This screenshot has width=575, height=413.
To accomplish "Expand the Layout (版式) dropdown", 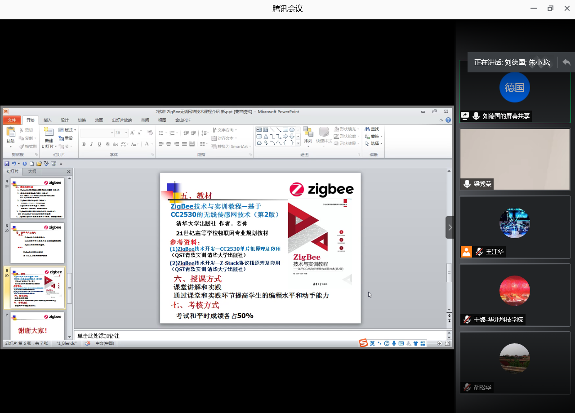I will 68,130.
